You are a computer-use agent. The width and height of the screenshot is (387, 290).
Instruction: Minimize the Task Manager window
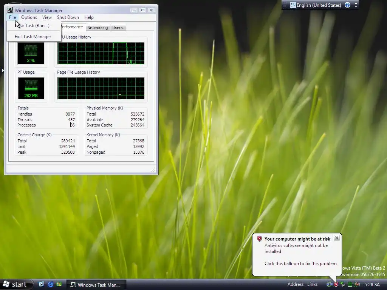point(134,10)
